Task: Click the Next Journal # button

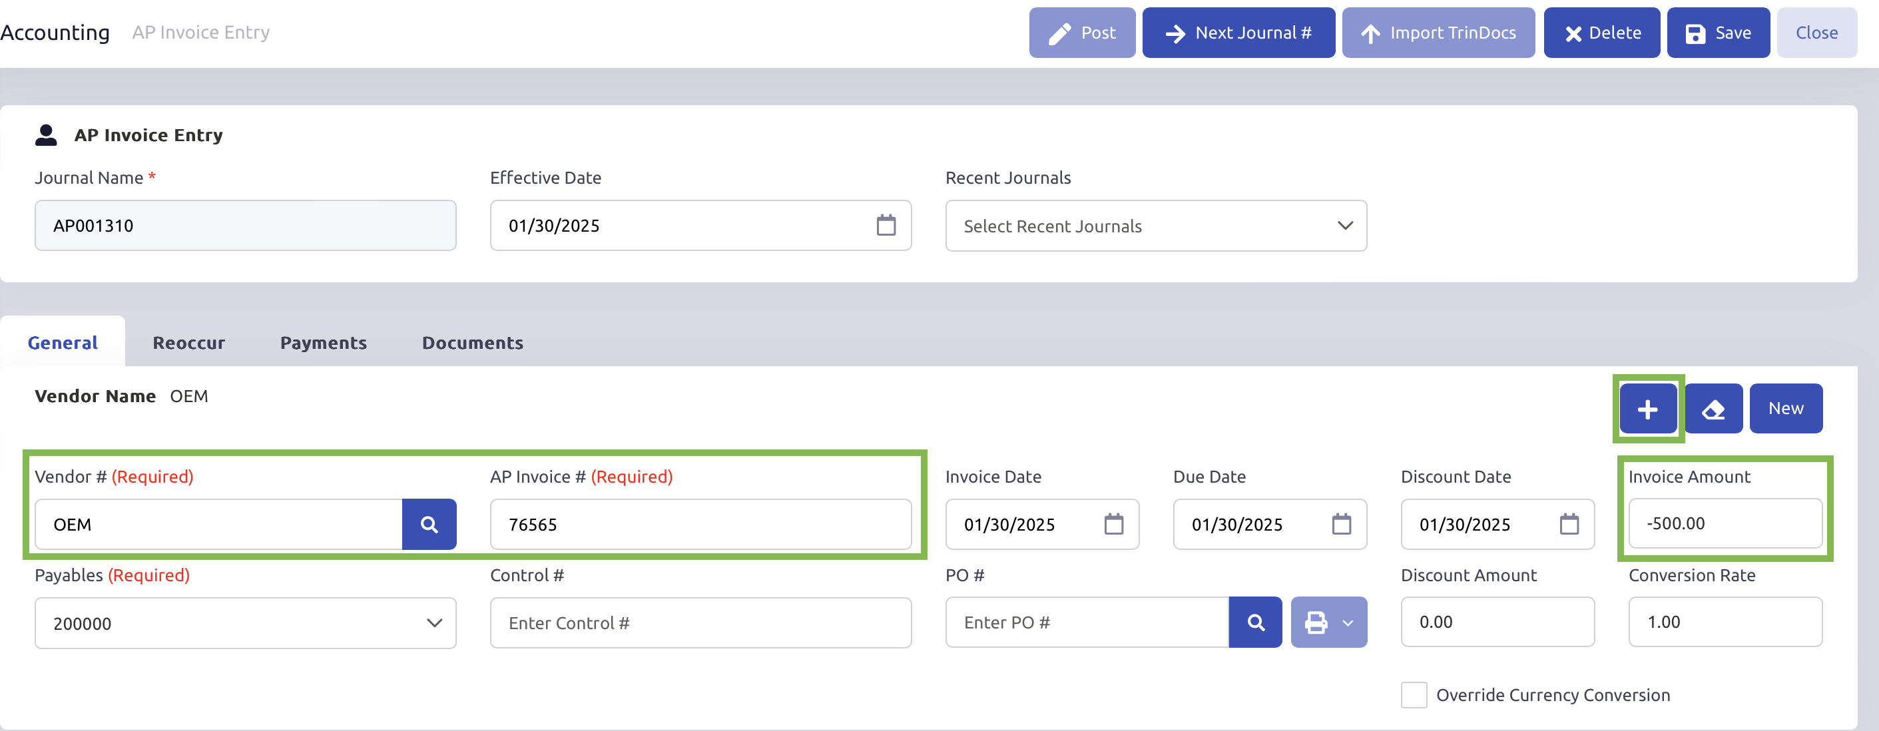Action: (1238, 33)
